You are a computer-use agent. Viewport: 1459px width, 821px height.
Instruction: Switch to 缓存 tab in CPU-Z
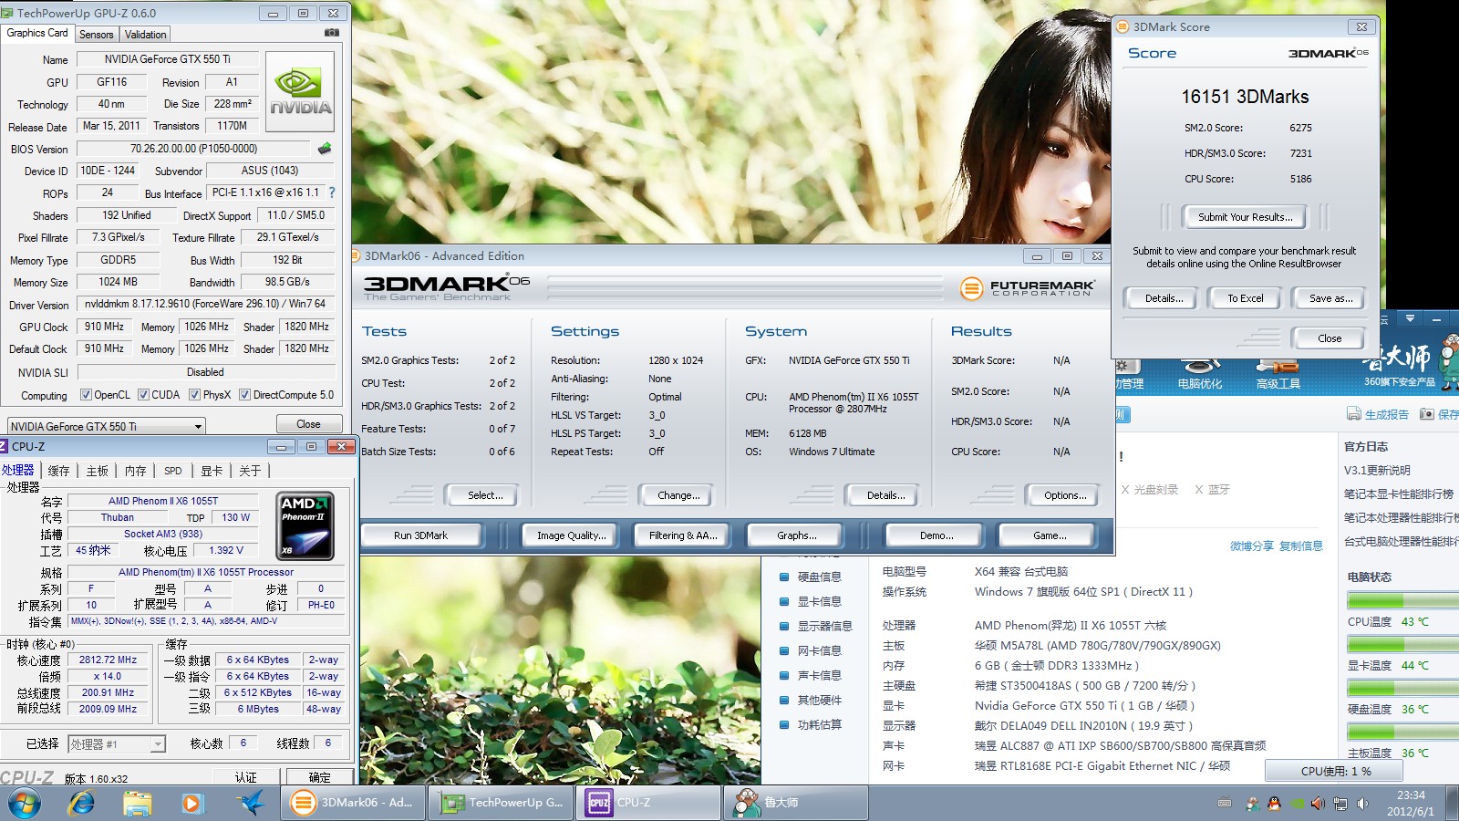pos(58,471)
